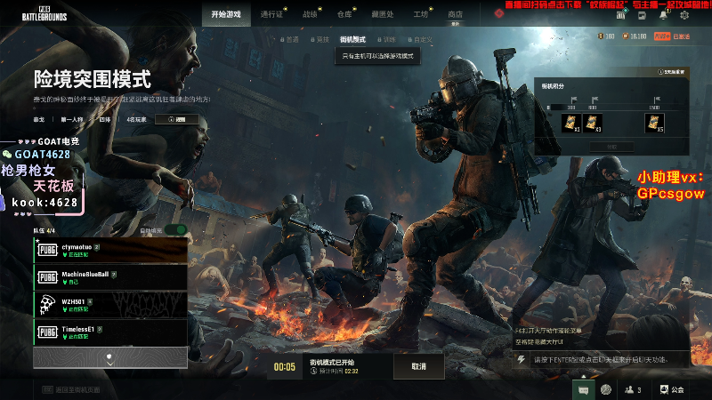Expand the panel below the team list

pos(110,358)
